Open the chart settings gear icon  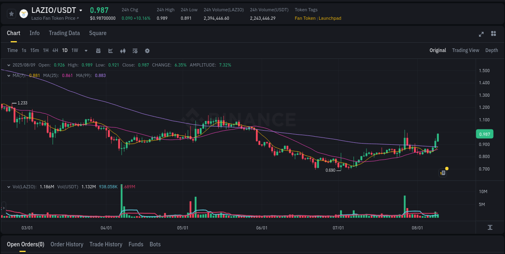(147, 50)
